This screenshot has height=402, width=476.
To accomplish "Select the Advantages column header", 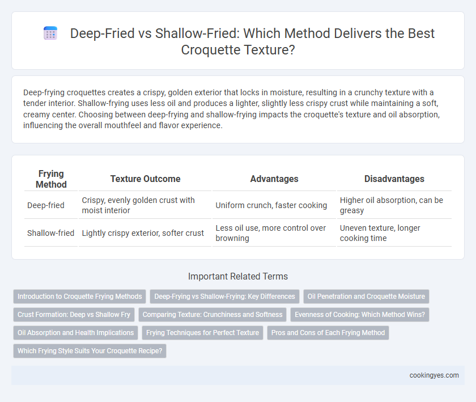I will (x=274, y=179).
